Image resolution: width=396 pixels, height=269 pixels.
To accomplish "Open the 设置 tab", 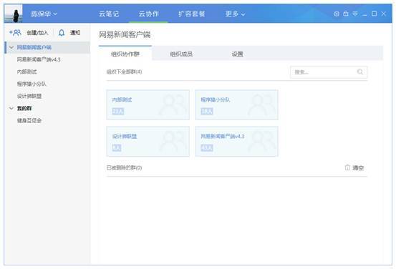I will tap(238, 54).
